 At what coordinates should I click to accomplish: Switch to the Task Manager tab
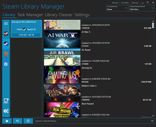(x=30, y=15)
